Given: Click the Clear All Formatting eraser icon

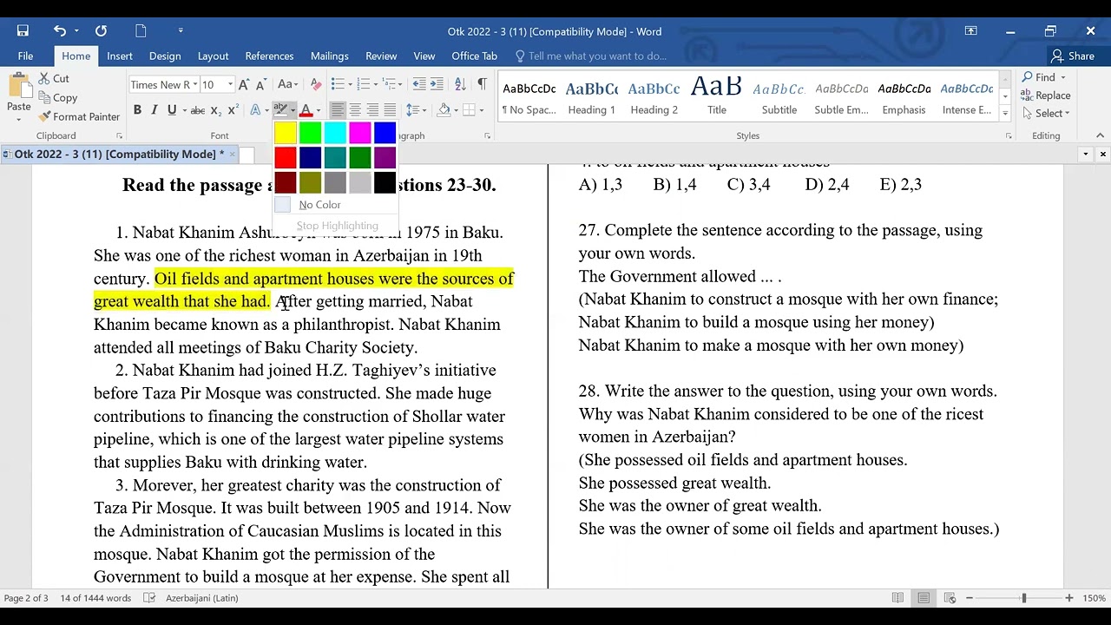Looking at the screenshot, I should [316, 84].
